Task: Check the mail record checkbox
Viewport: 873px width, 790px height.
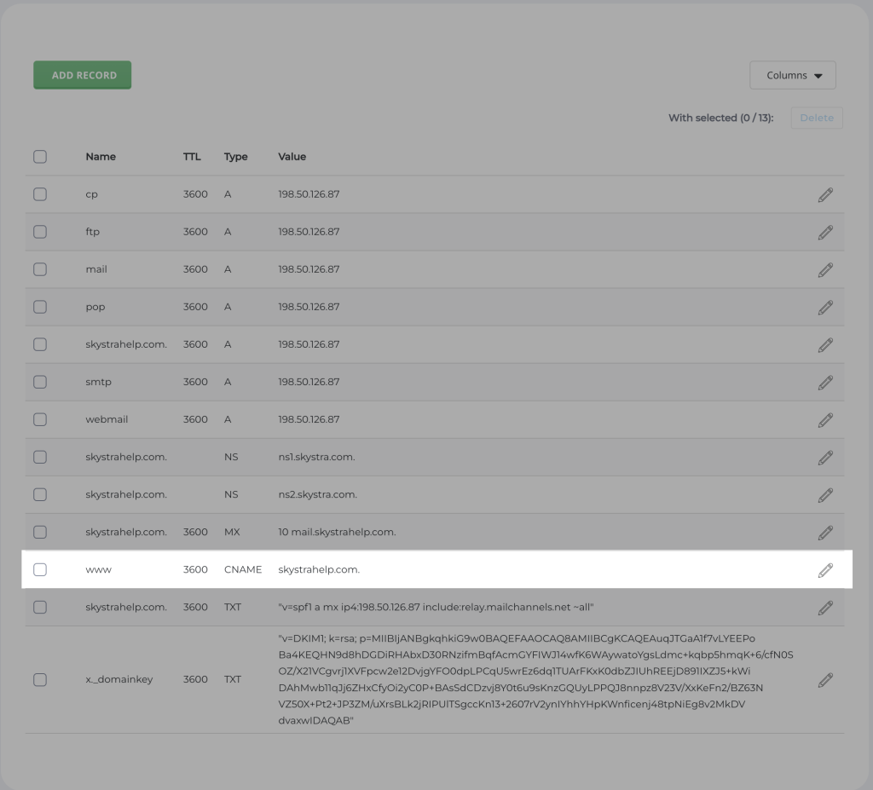Action: click(40, 269)
